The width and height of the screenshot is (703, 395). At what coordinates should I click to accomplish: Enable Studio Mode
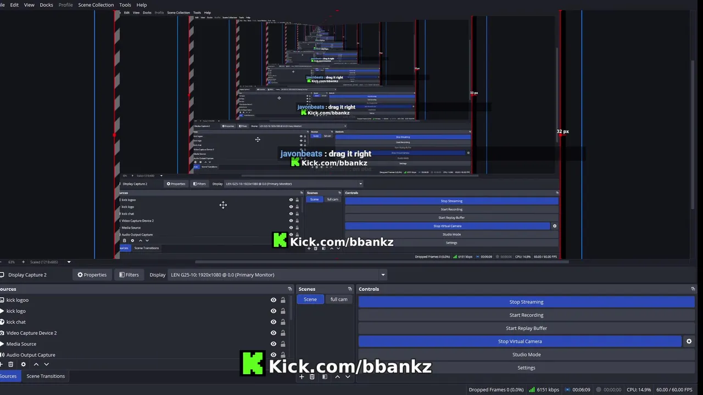pyautogui.click(x=526, y=354)
